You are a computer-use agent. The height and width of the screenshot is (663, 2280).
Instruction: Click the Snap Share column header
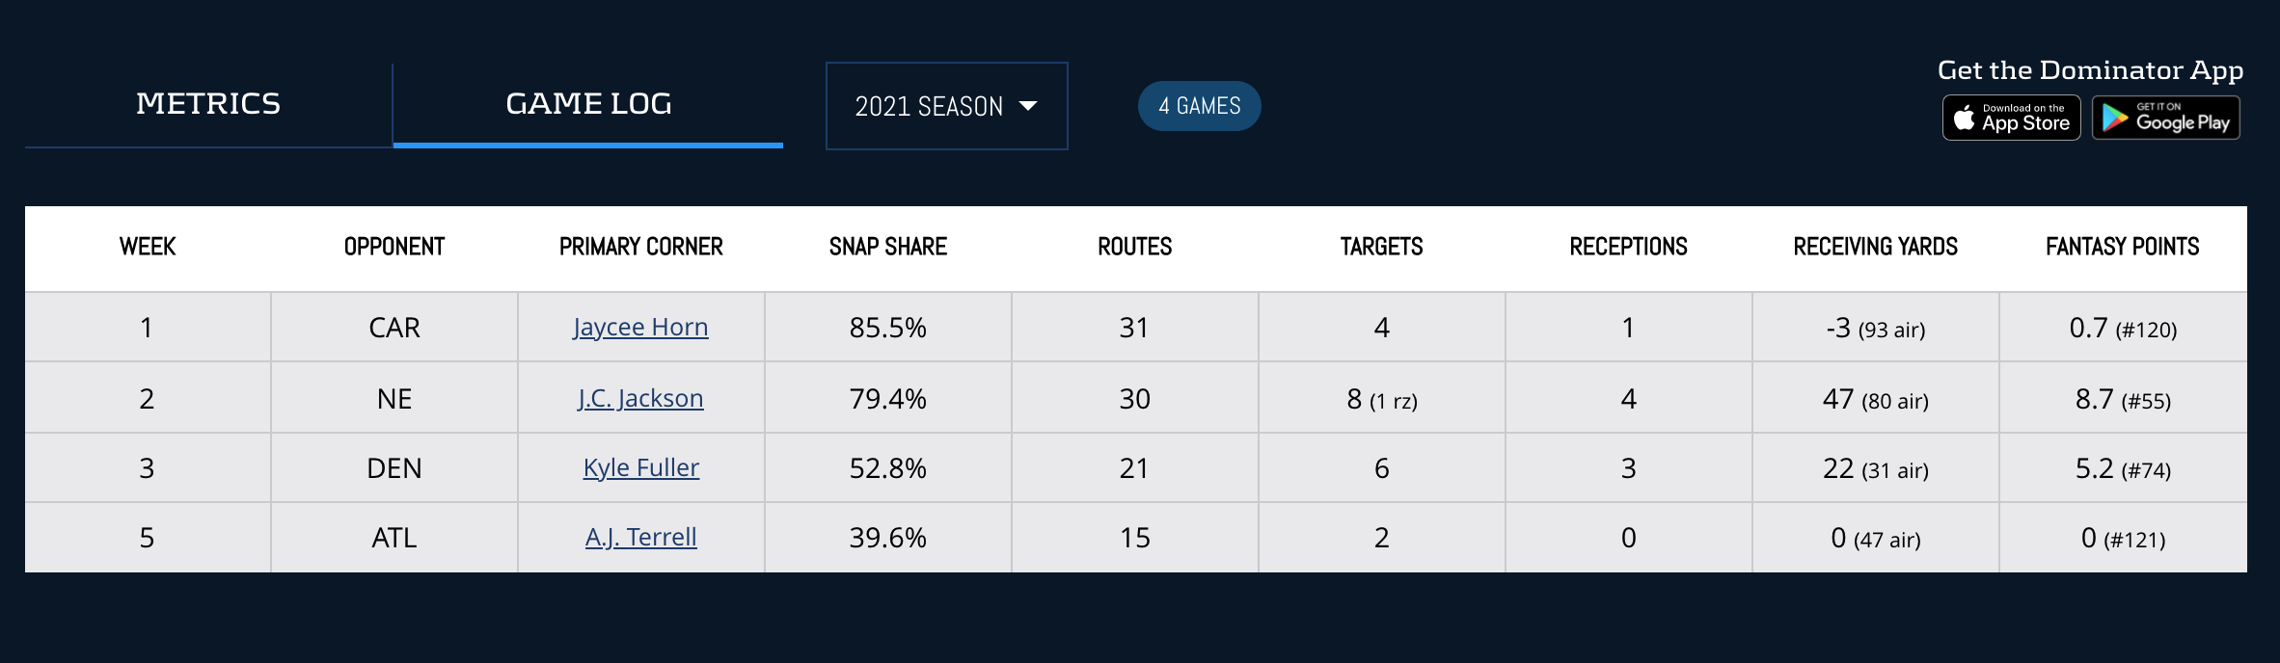tap(887, 247)
